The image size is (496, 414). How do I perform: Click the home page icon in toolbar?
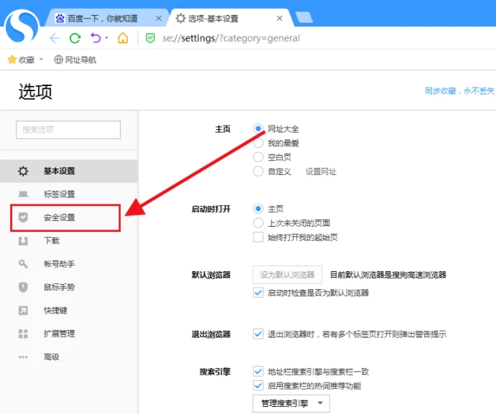click(123, 38)
